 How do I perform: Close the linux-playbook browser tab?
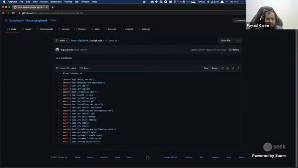pyautogui.click(x=47, y=7)
